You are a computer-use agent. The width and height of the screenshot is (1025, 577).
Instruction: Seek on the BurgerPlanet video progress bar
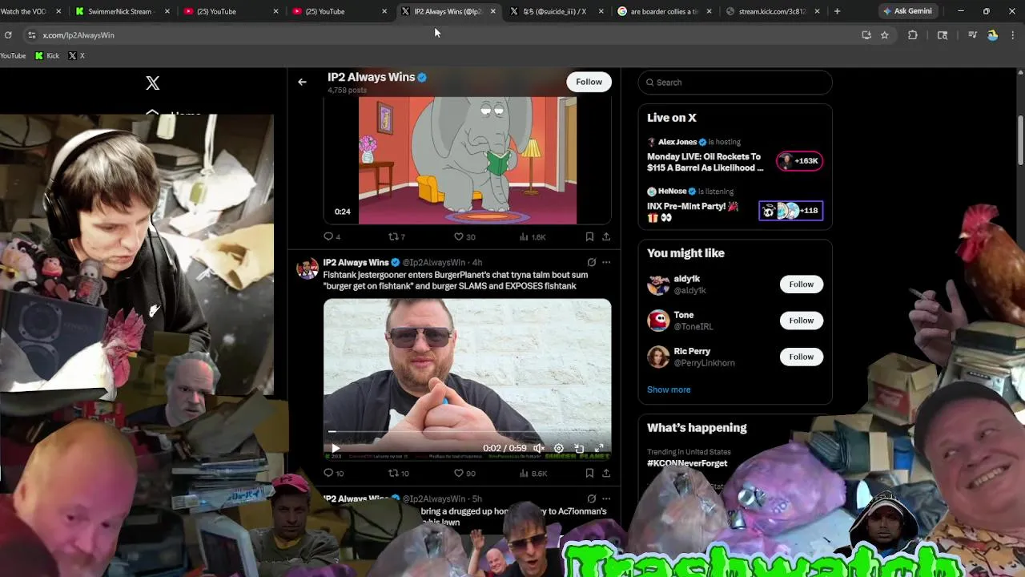(467, 432)
